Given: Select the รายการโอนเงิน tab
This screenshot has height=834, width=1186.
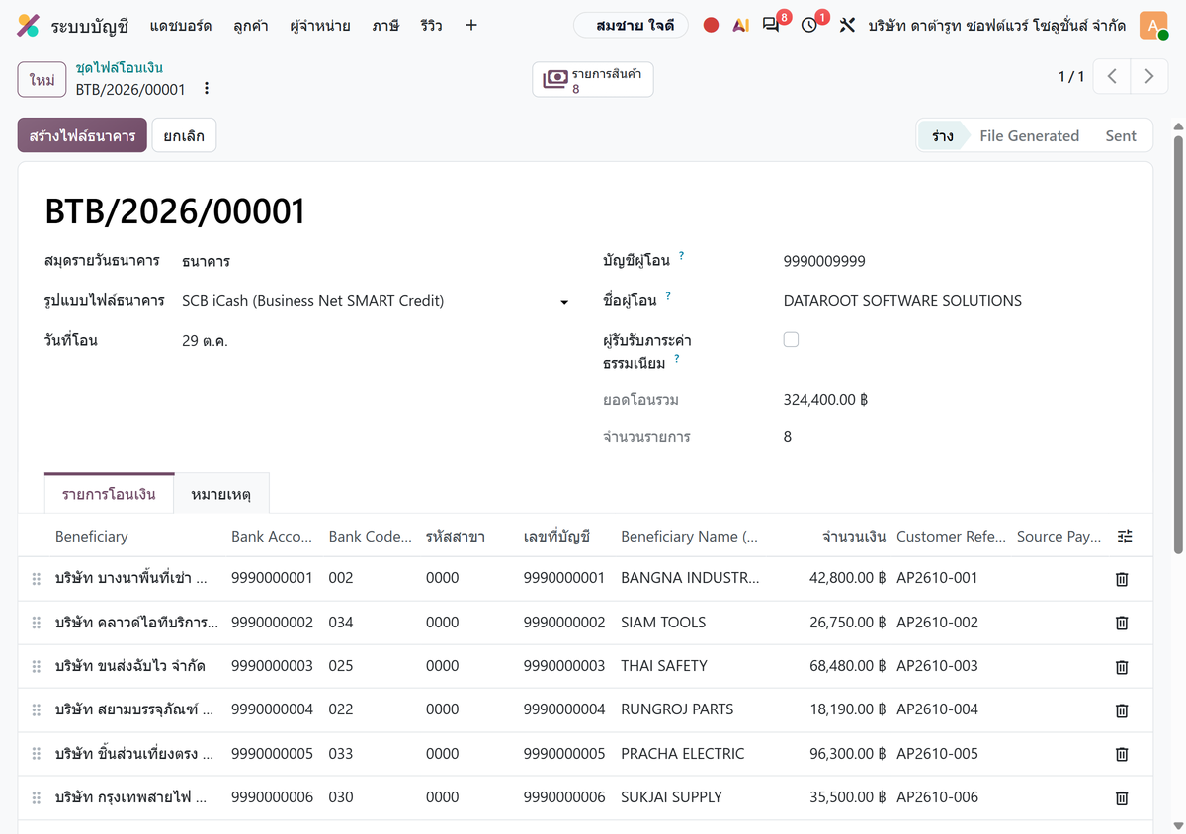Looking at the screenshot, I should tap(109, 494).
